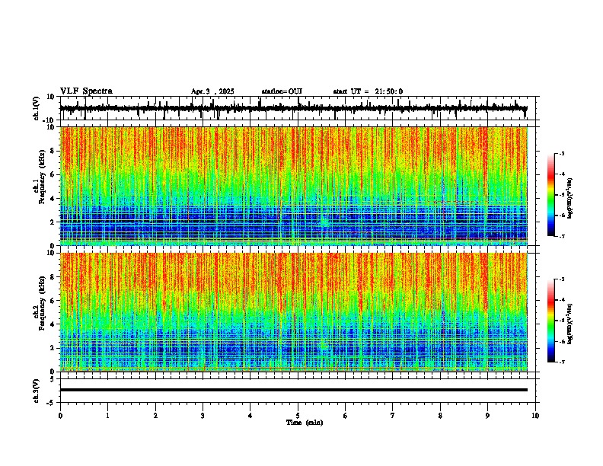
Task: Click the "-6" label on ch.2 color scale
Action: pos(562,341)
